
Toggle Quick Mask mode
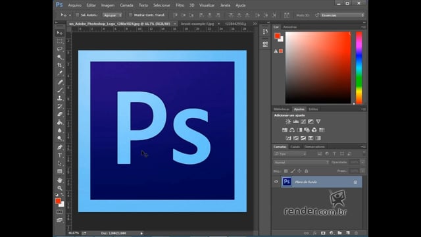(60, 212)
